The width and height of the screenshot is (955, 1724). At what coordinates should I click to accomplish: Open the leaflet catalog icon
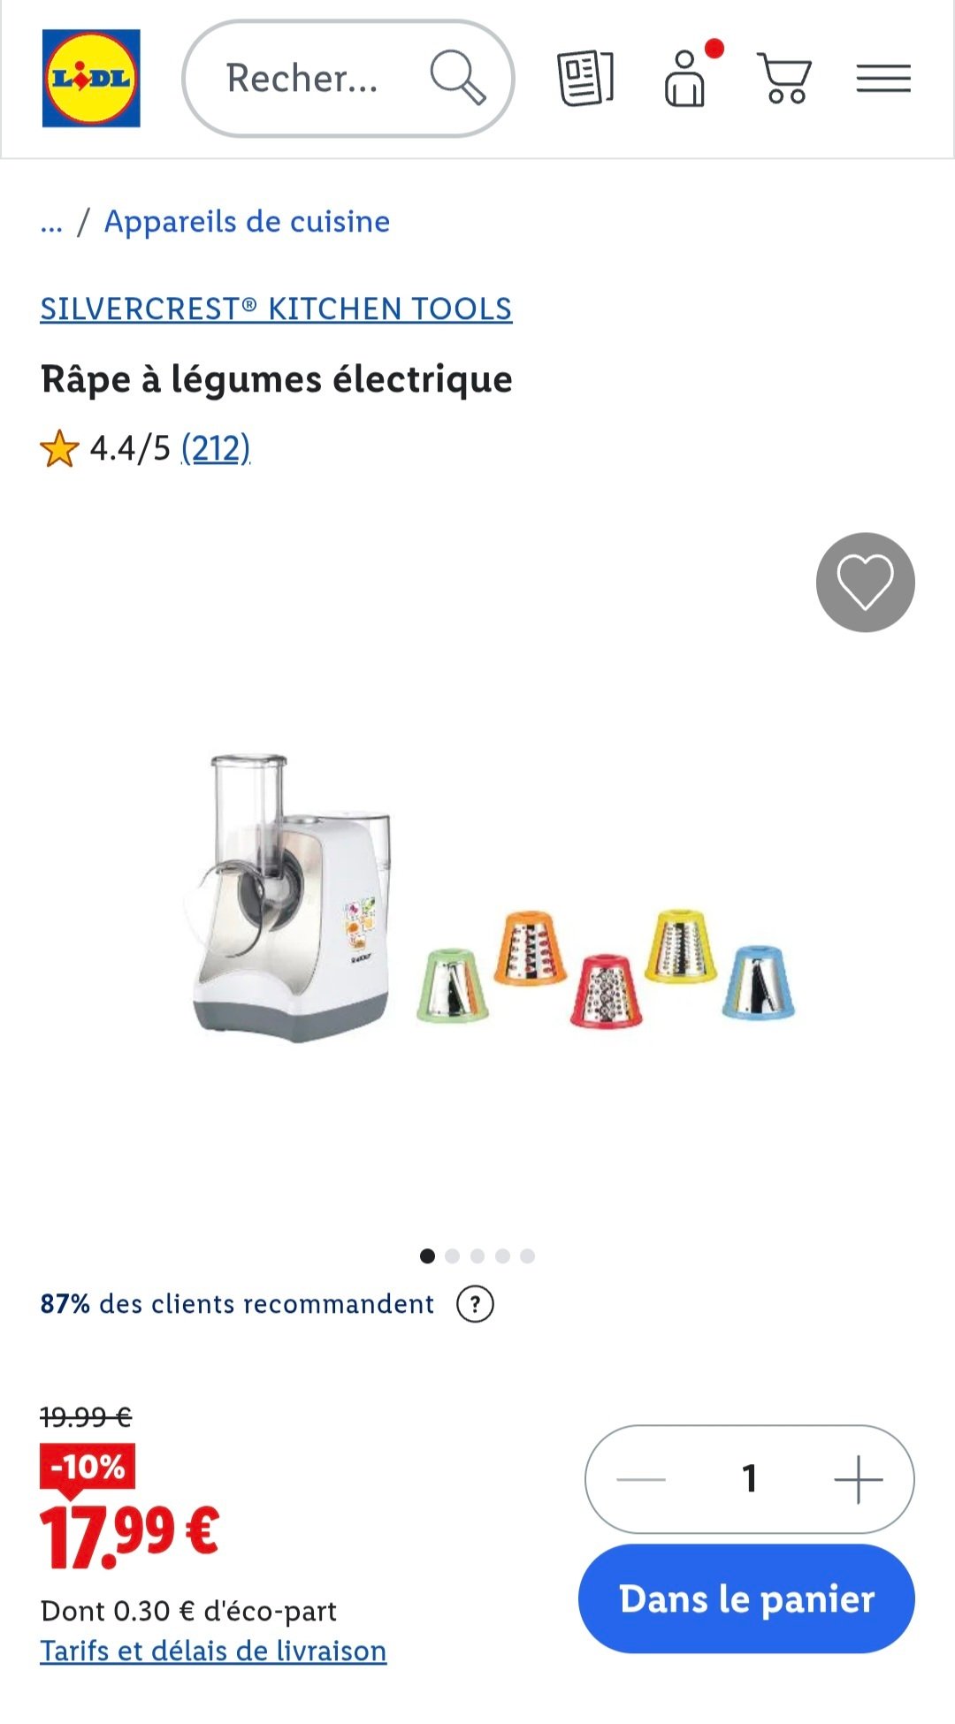(584, 79)
